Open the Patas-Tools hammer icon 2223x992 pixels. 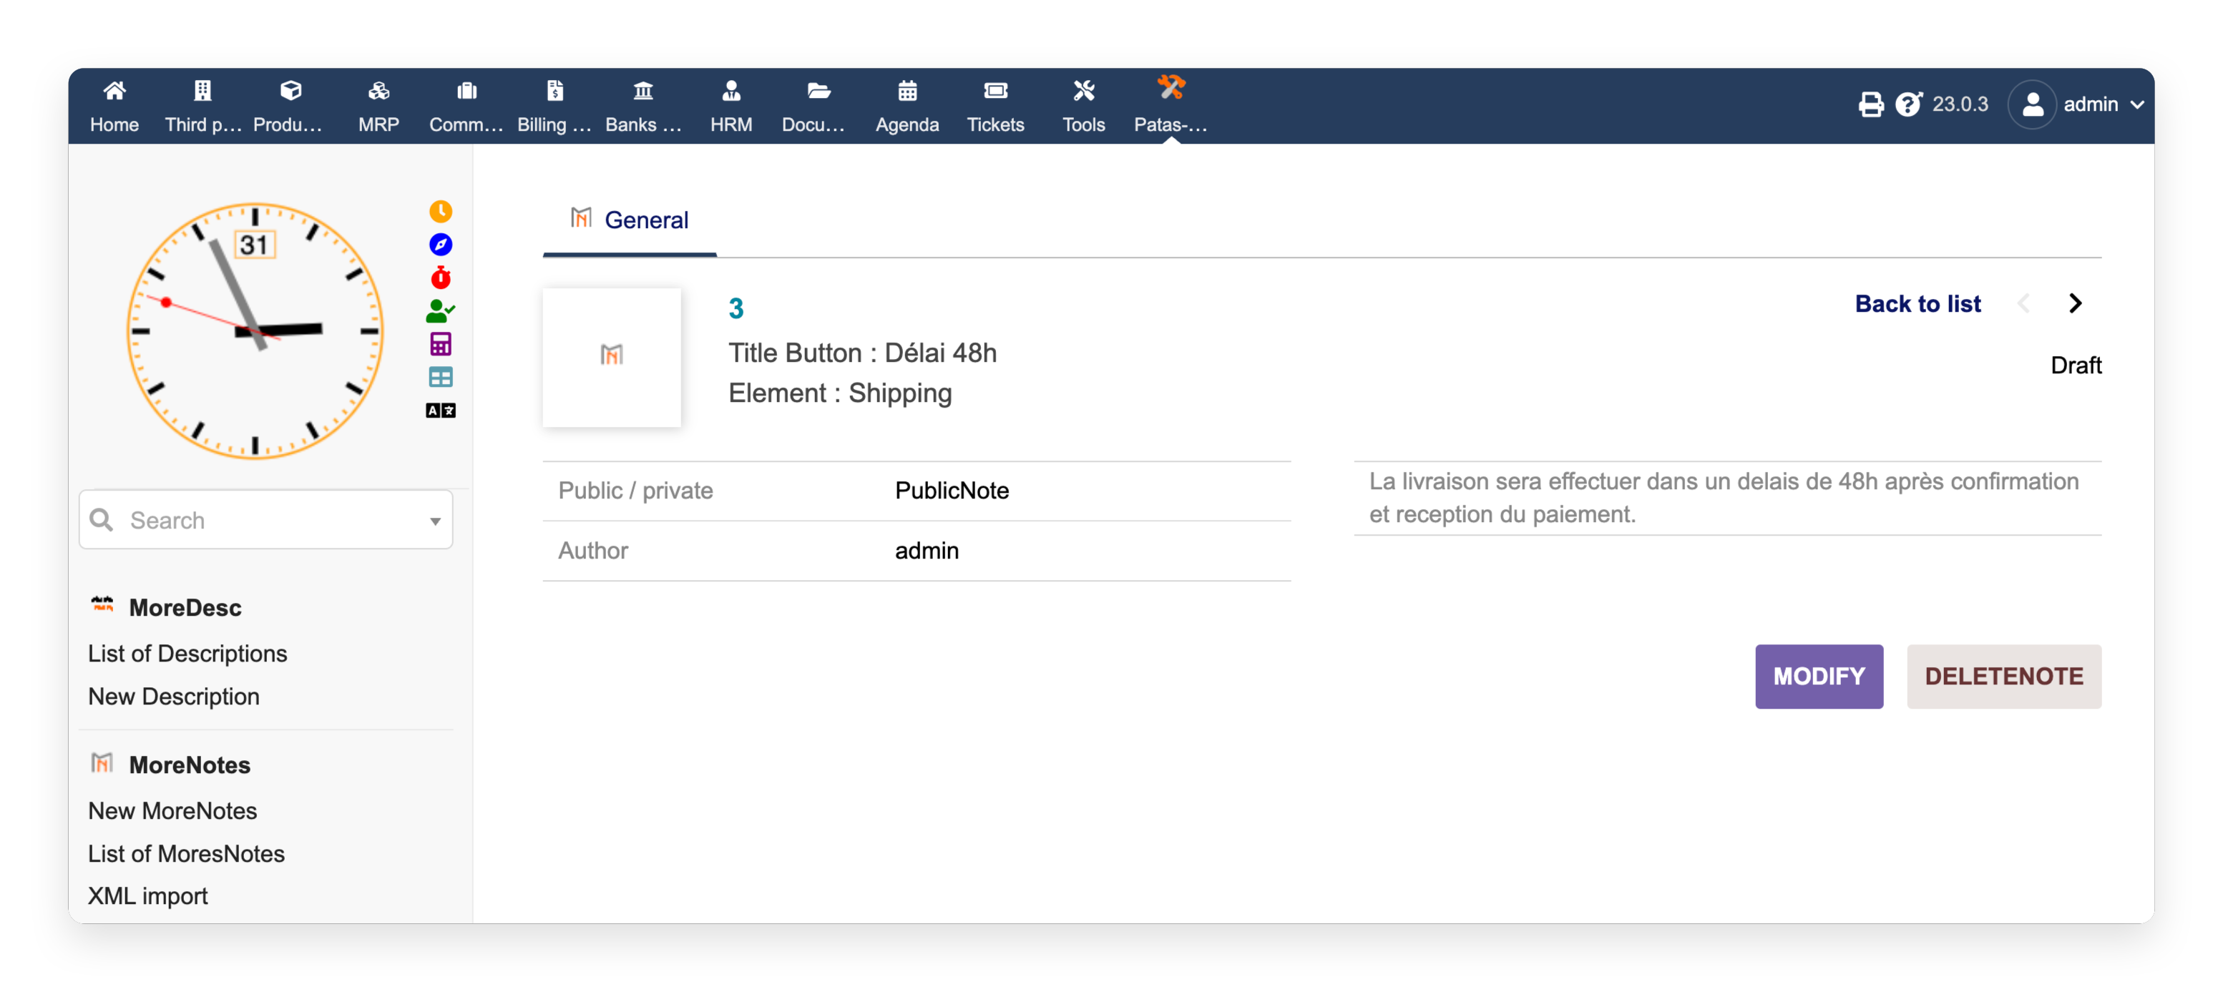(1171, 87)
